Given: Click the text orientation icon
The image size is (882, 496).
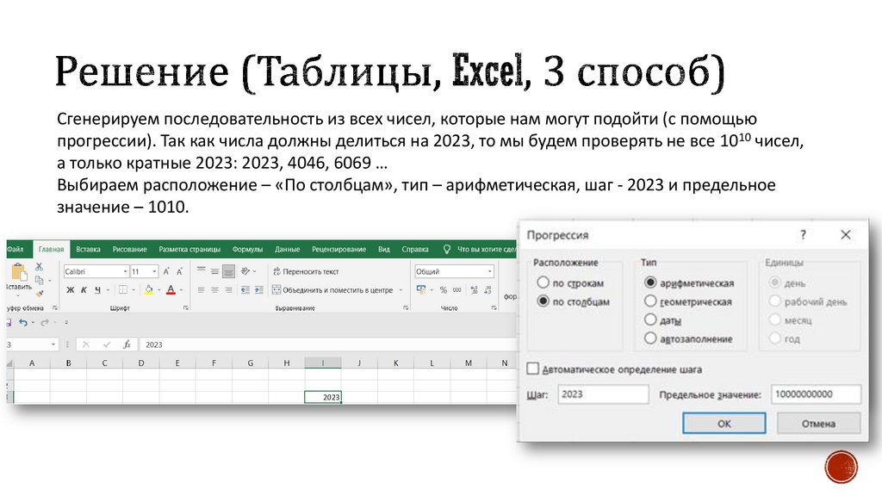Looking at the screenshot, I should 245,271.
